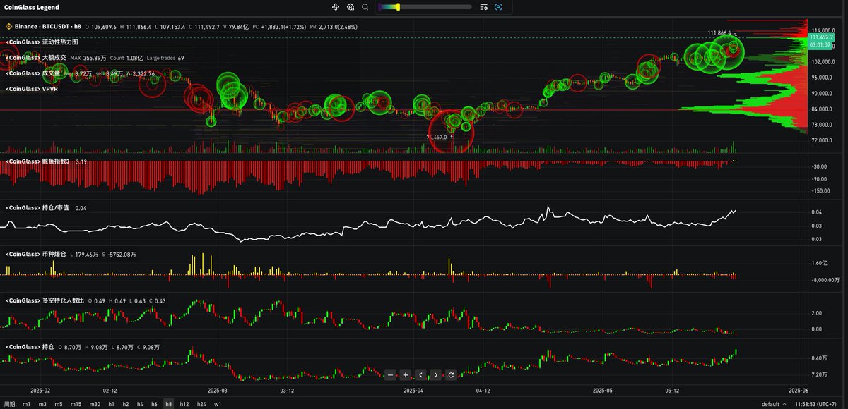Screen dimensions: 848x409
Task: Reset the chart view with the refresh button
Action: pos(451,374)
